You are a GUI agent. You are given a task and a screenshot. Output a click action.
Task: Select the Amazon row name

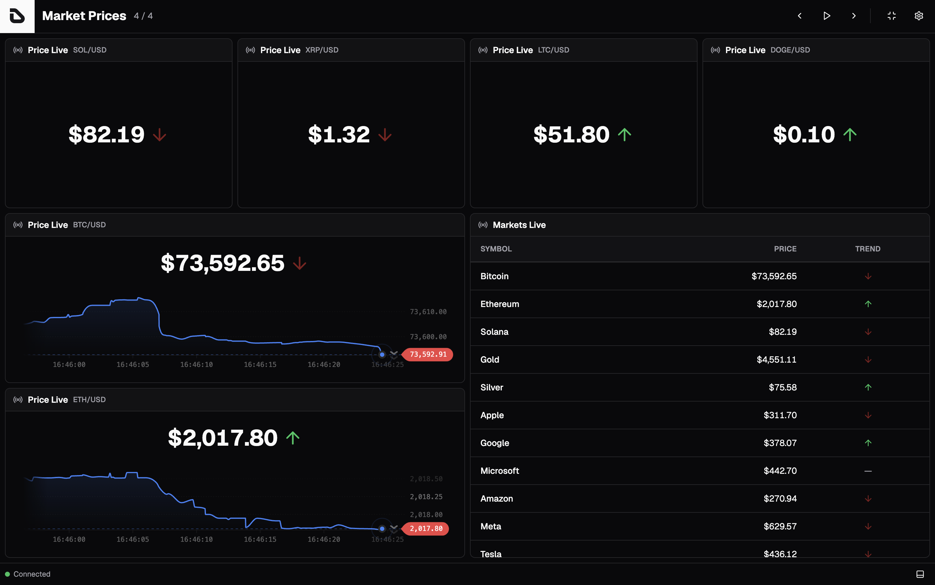coord(497,499)
